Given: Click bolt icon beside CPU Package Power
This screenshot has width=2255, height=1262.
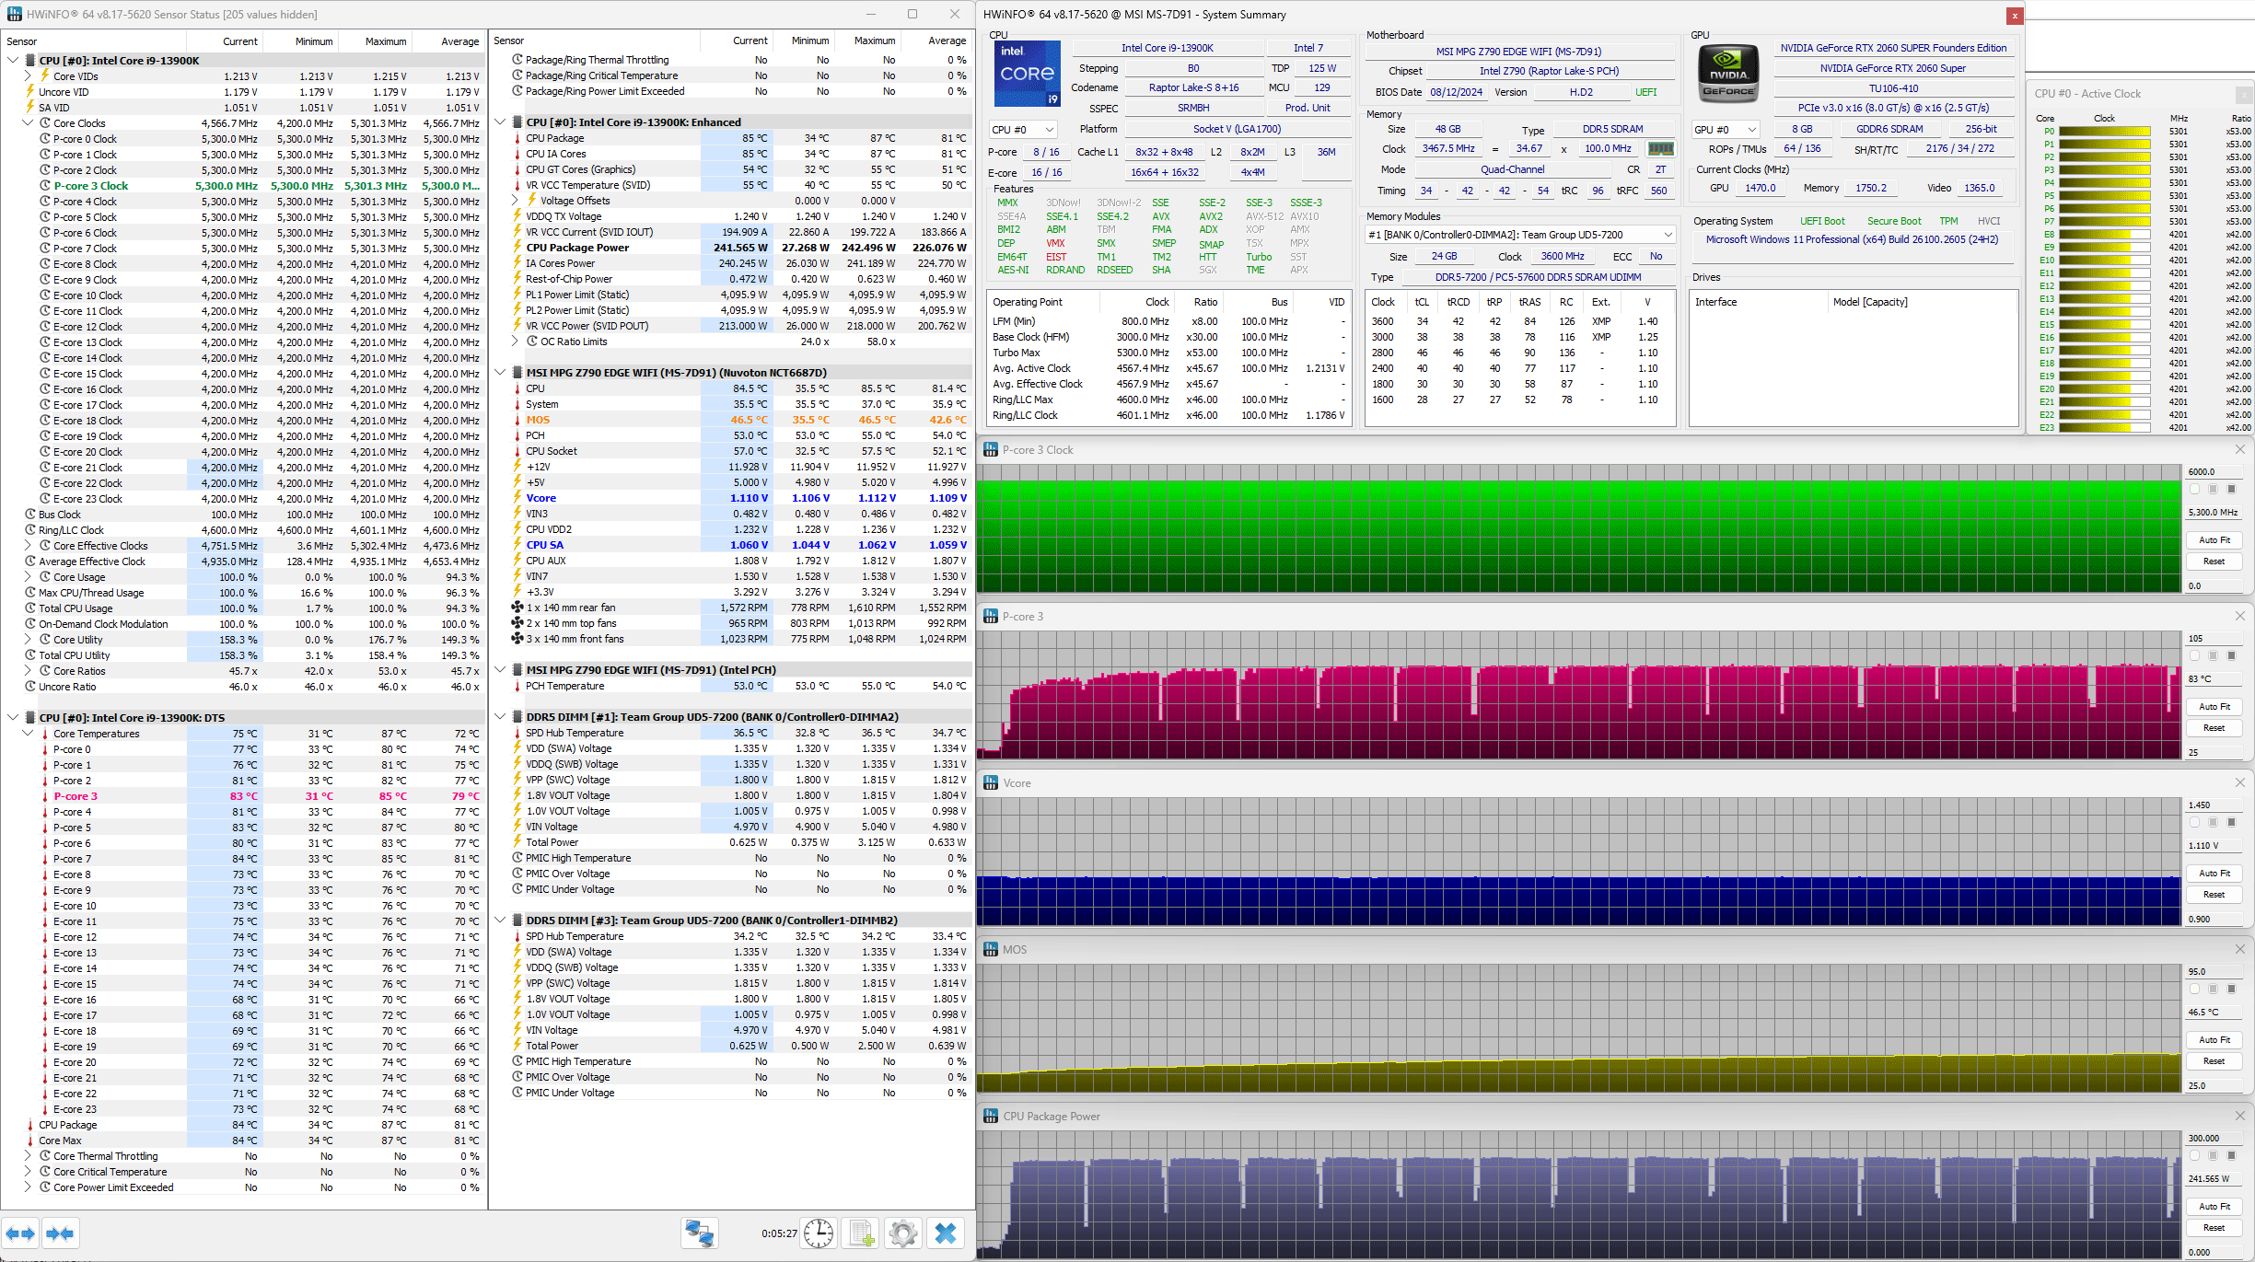Looking at the screenshot, I should point(517,248).
